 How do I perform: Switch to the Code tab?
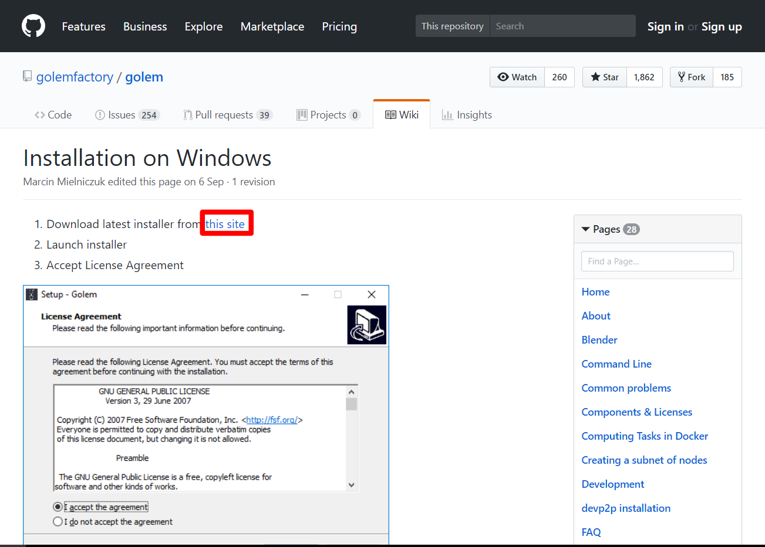tap(53, 115)
